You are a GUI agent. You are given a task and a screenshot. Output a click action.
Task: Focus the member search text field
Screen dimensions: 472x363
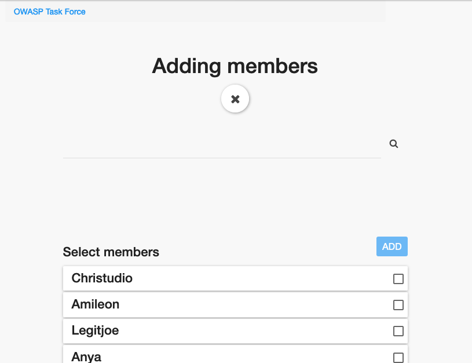point(222,144)
